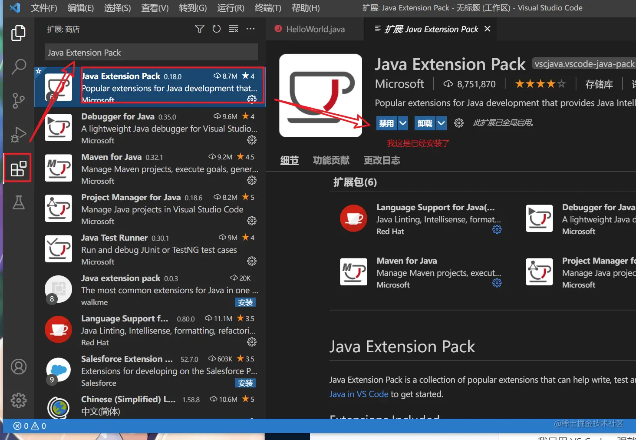636x440 pixels.
Task: Open the Search view in activity bar
Action: tap(18, 67)
